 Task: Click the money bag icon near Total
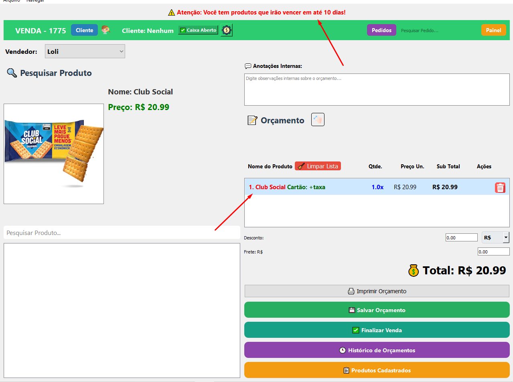[x=414, y=270]
